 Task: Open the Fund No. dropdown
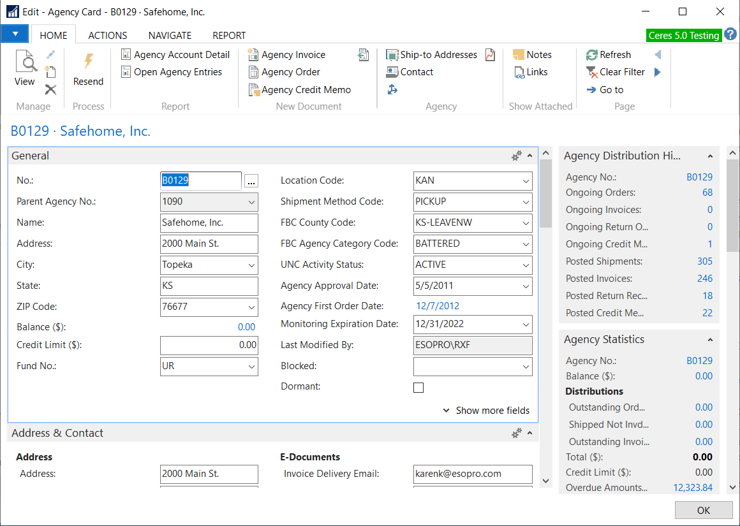pyautogui.click(x=251, y=367)
